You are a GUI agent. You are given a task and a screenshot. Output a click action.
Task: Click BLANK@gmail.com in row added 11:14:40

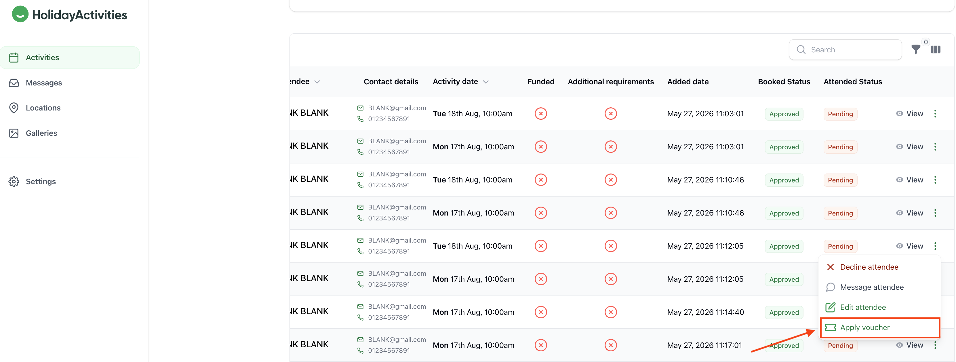[397, 306]
